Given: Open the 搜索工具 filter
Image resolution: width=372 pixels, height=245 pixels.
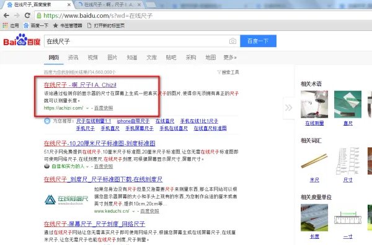Looking at the screenshot, I should tap(228, 72).
